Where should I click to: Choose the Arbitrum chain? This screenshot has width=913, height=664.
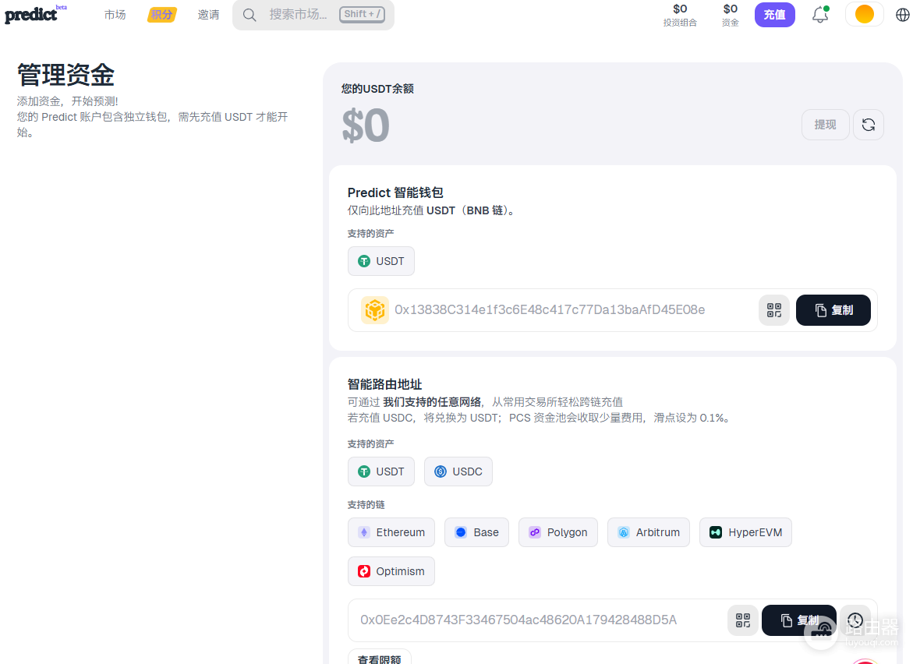click(x=649, y=532)
